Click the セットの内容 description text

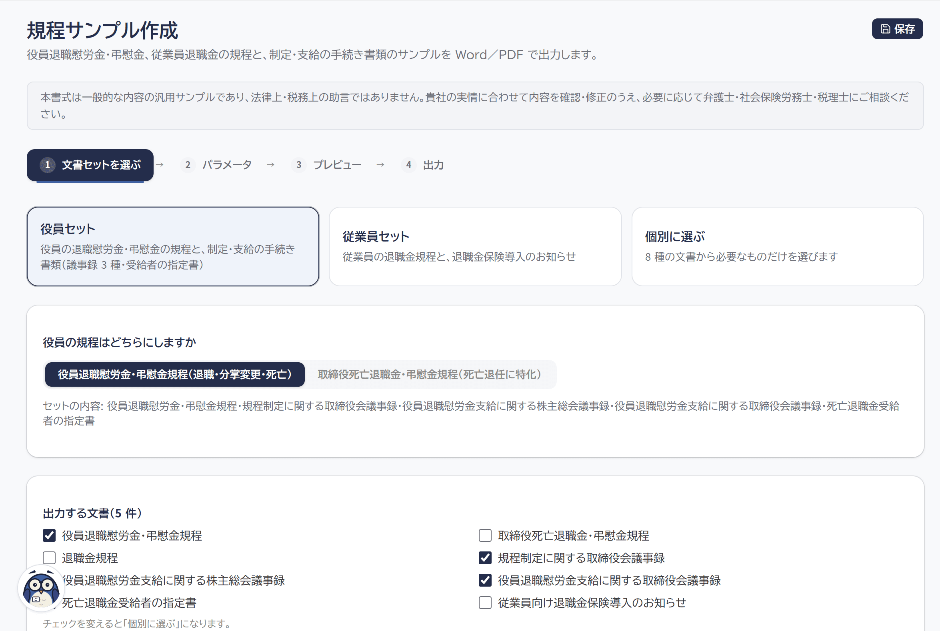(471, 413)
